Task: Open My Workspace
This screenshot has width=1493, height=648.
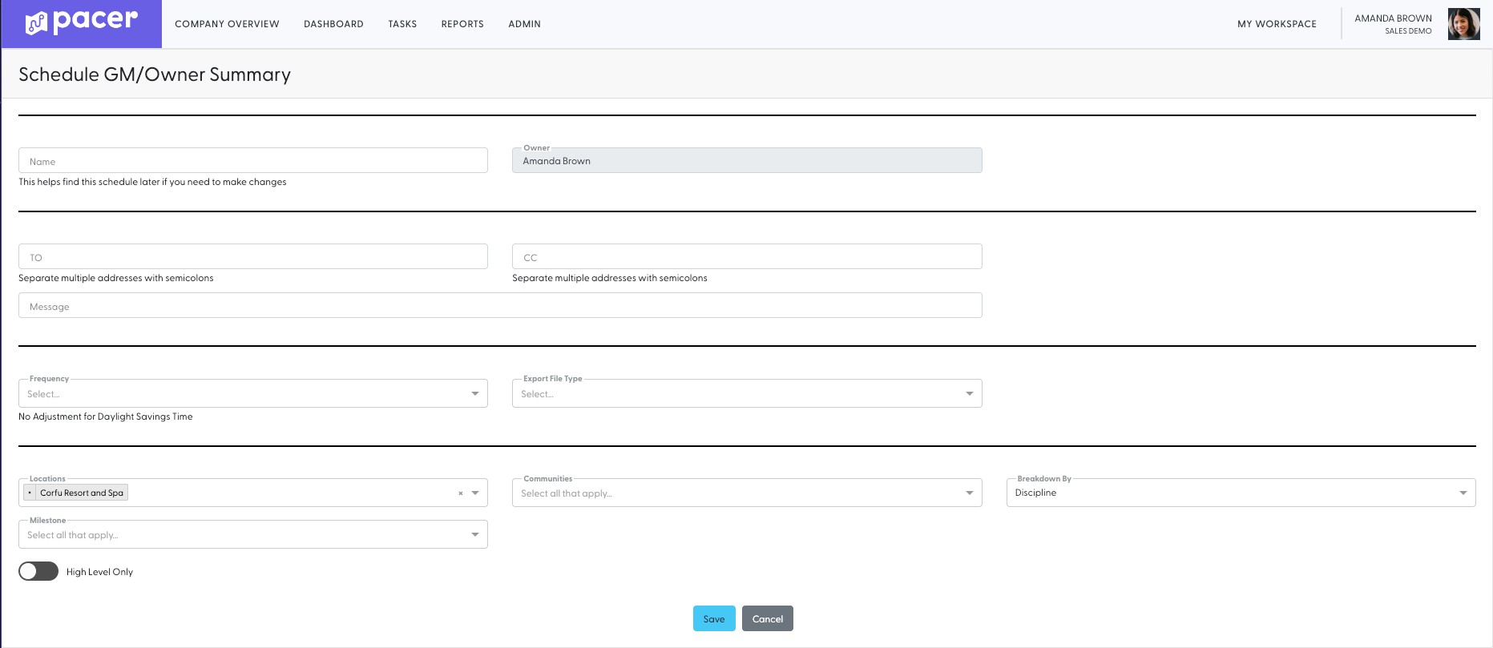Action: pos(1277,24)
